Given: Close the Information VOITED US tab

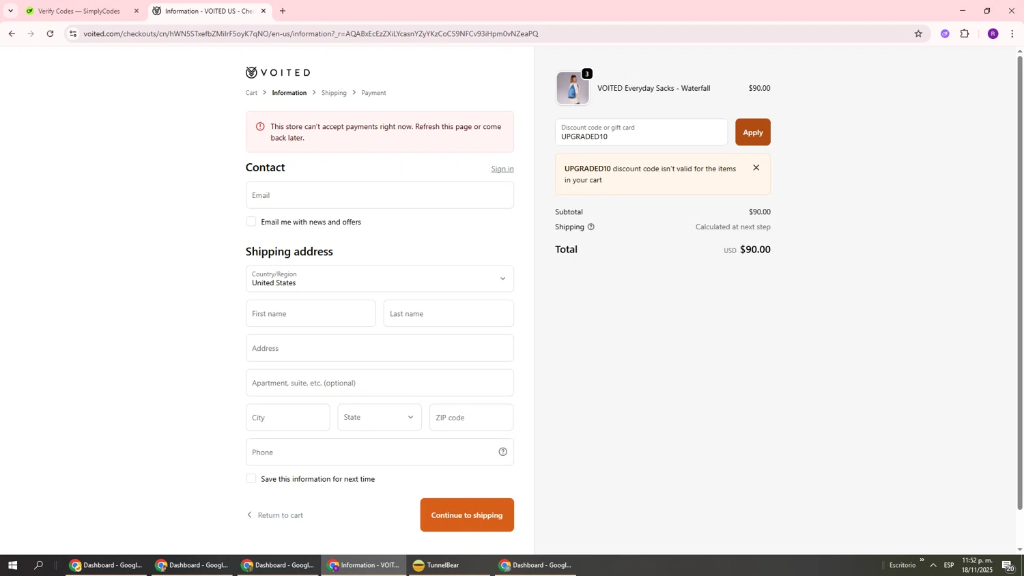Looking at the screenshot, I should (264, 11).
